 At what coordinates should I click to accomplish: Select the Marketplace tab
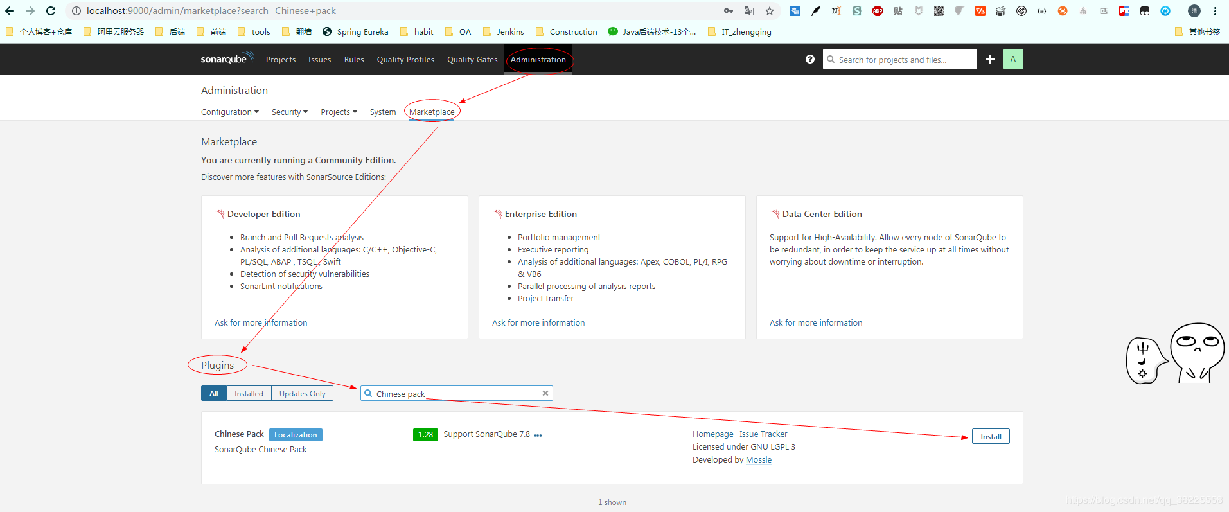432,112
